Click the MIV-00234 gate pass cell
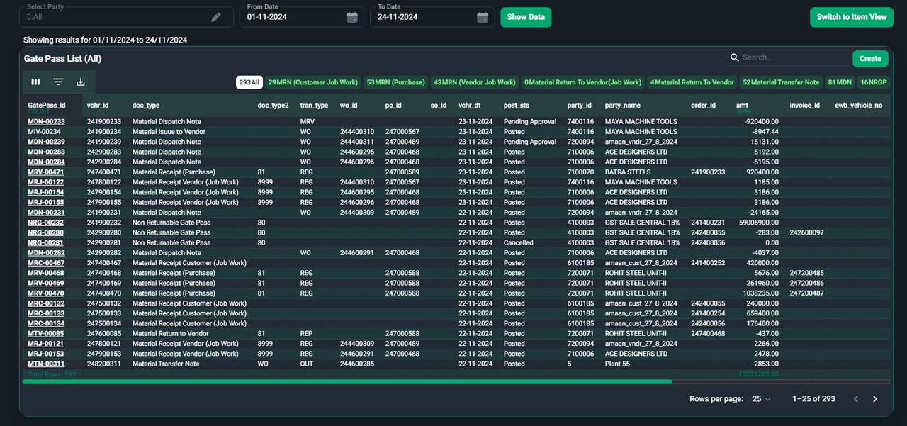Image resolution: width=907 pixels, height=426 pixels. point(44,132)
